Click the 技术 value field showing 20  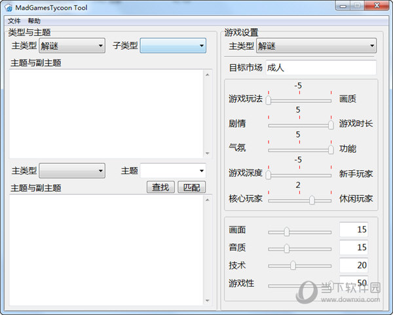(x=354, y=265)
